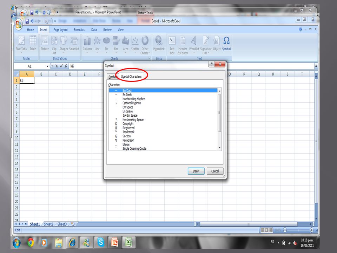Open Excel Help question mark icon
Viewport: 337px width, 253px height.
(300, 29)
